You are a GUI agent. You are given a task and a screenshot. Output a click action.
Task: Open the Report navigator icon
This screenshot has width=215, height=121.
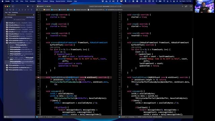31,10
